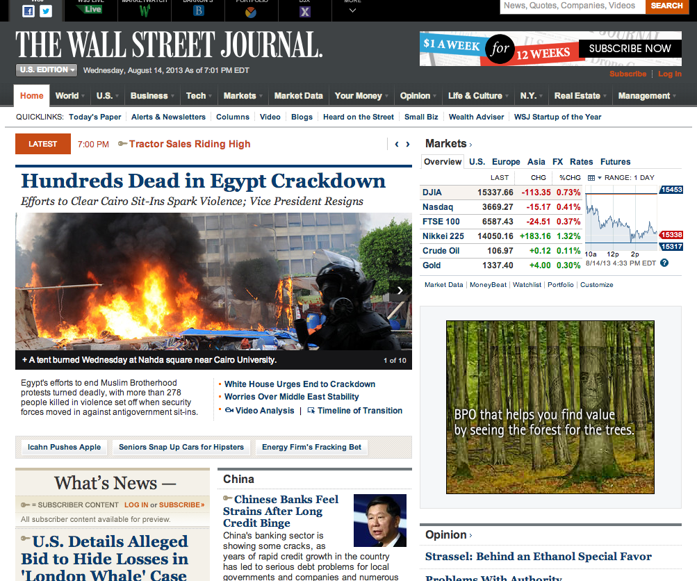The width and height of the screenshot is (697, 581).
Task: Select the Barron's B icon
Action: [197, 10]
